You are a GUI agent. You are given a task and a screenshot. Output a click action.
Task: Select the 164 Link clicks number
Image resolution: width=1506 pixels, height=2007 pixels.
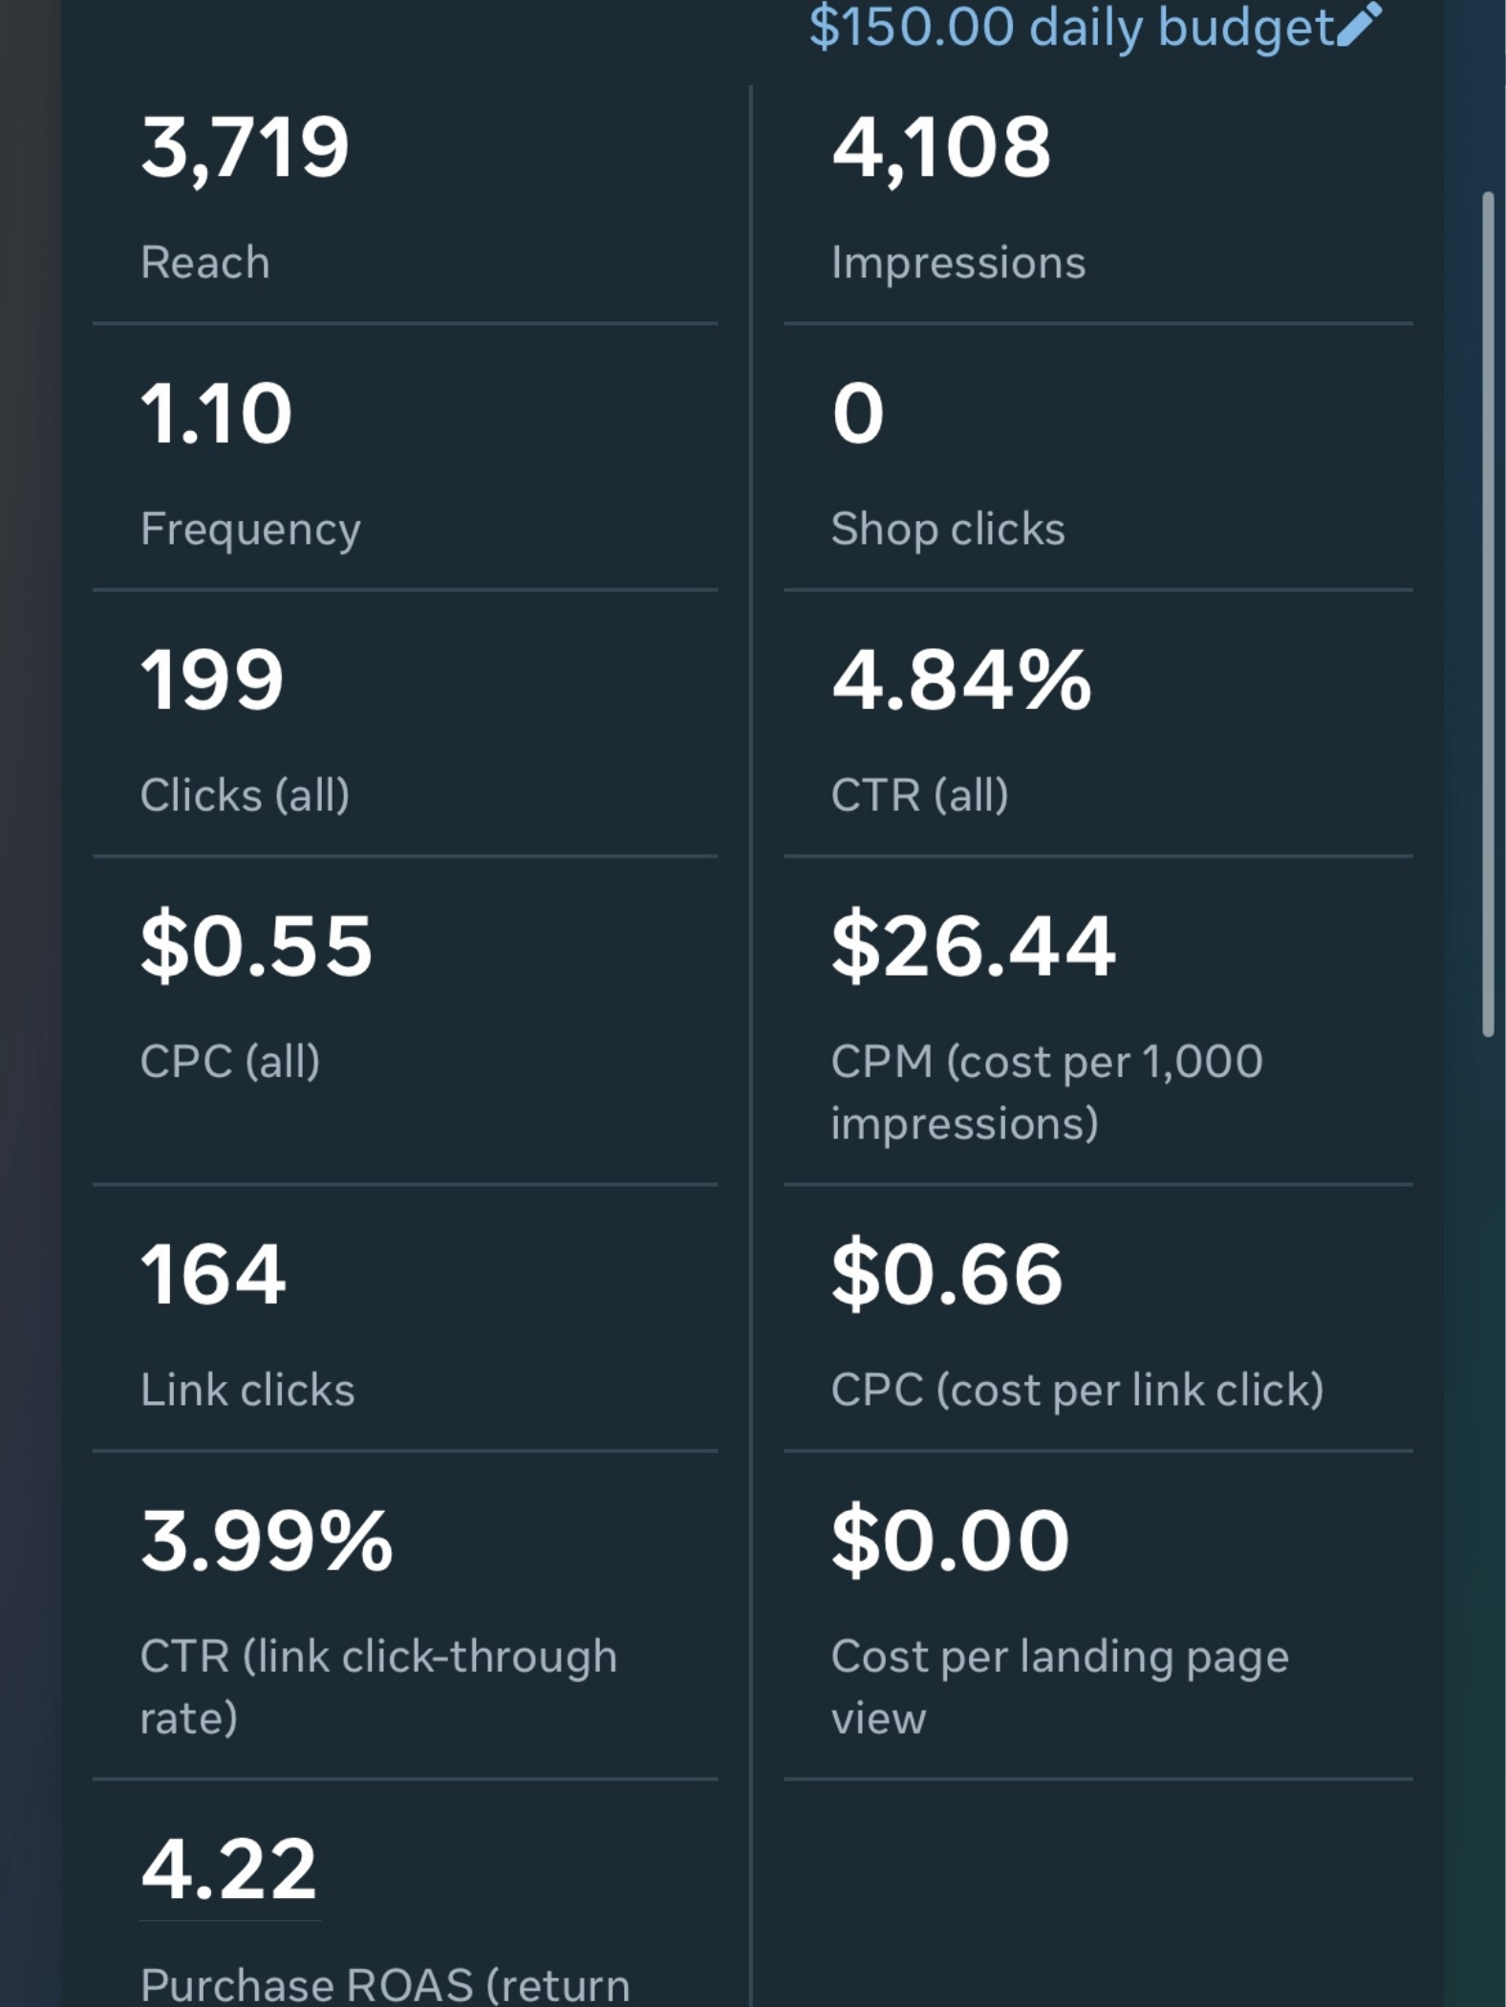tap(212, 1274)
